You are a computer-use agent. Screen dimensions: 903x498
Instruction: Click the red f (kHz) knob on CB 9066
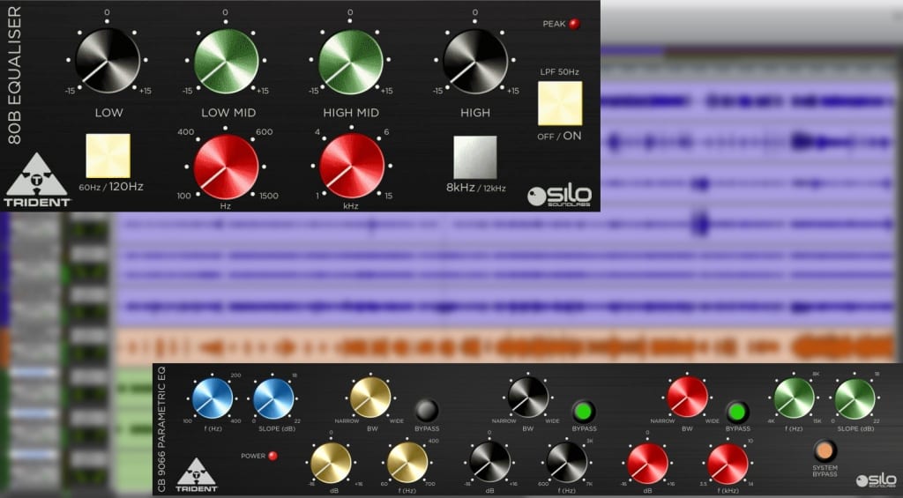(728, 464)
